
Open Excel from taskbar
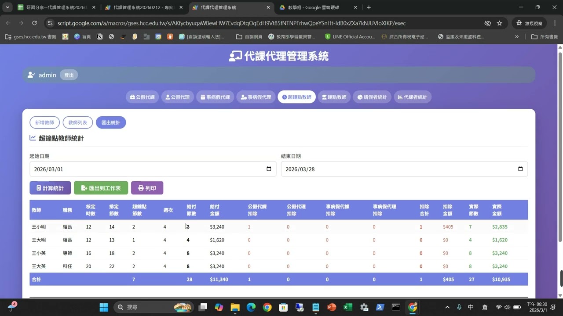coord(348,307)
